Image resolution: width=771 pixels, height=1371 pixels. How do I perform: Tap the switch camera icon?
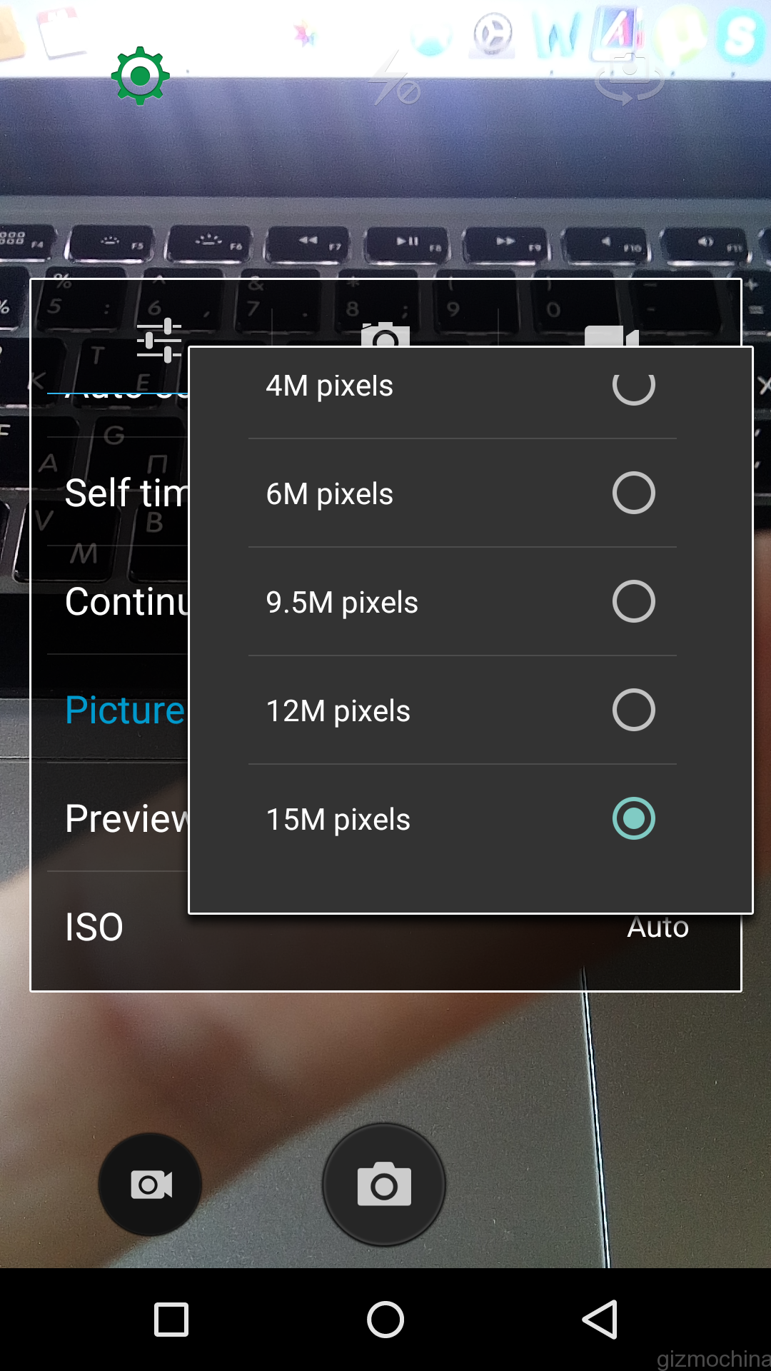pyautogui.click(x=629, y=77)
